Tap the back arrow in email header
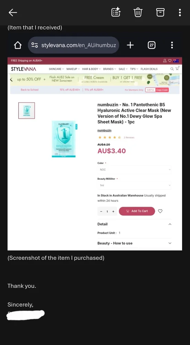The image size is (190, 345). (13, 12)
